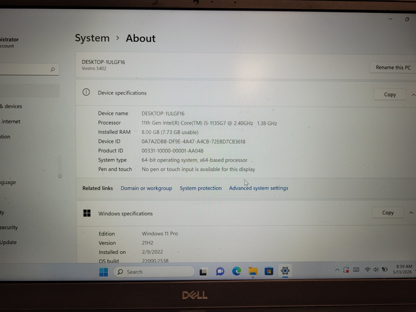The width and height of the screenshot is (416, 312).
Task: Open Advanced system settings link
Action: (x=258, y=188)
